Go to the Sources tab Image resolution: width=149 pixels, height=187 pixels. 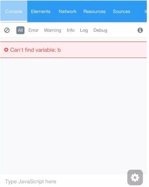click(x=121, y=11)
